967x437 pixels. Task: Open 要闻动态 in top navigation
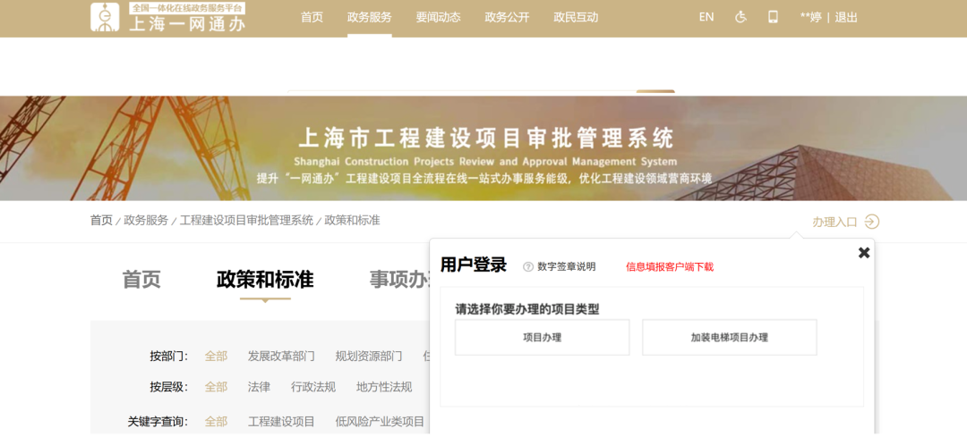coord(438,17)
